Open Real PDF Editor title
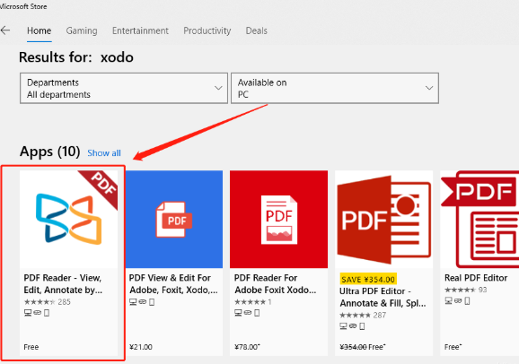 (476, 278)
